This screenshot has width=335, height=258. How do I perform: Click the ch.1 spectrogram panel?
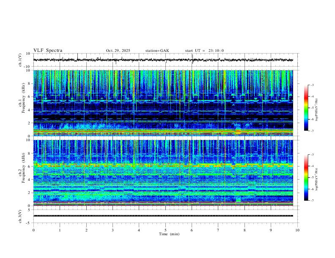click(163, 103)
